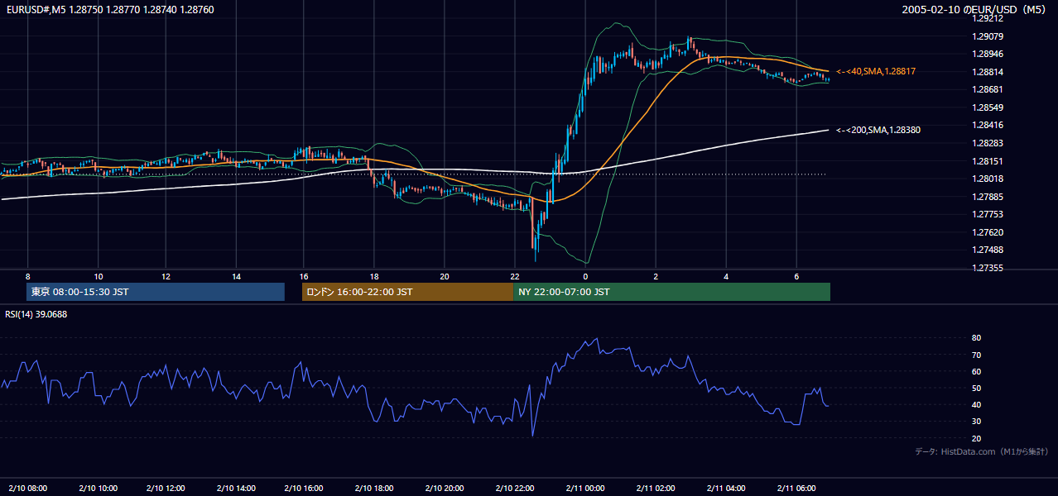This screenshot has width=1058, height=496.
Task: Click the bottom time label 2/10 10:00
Action: [98, 489]
